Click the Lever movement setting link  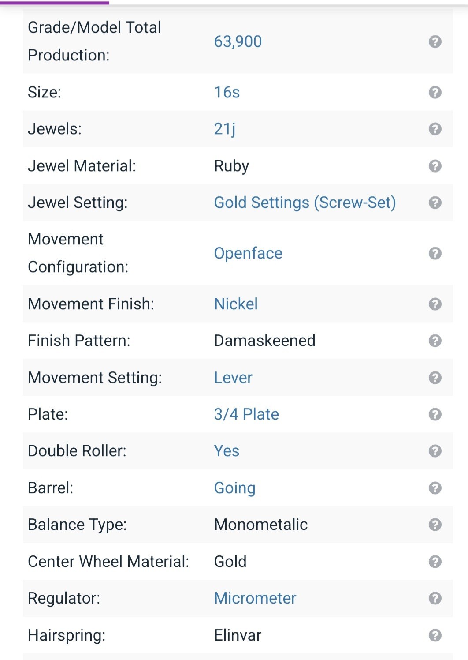pyautogui.click(x=233, y=378)
